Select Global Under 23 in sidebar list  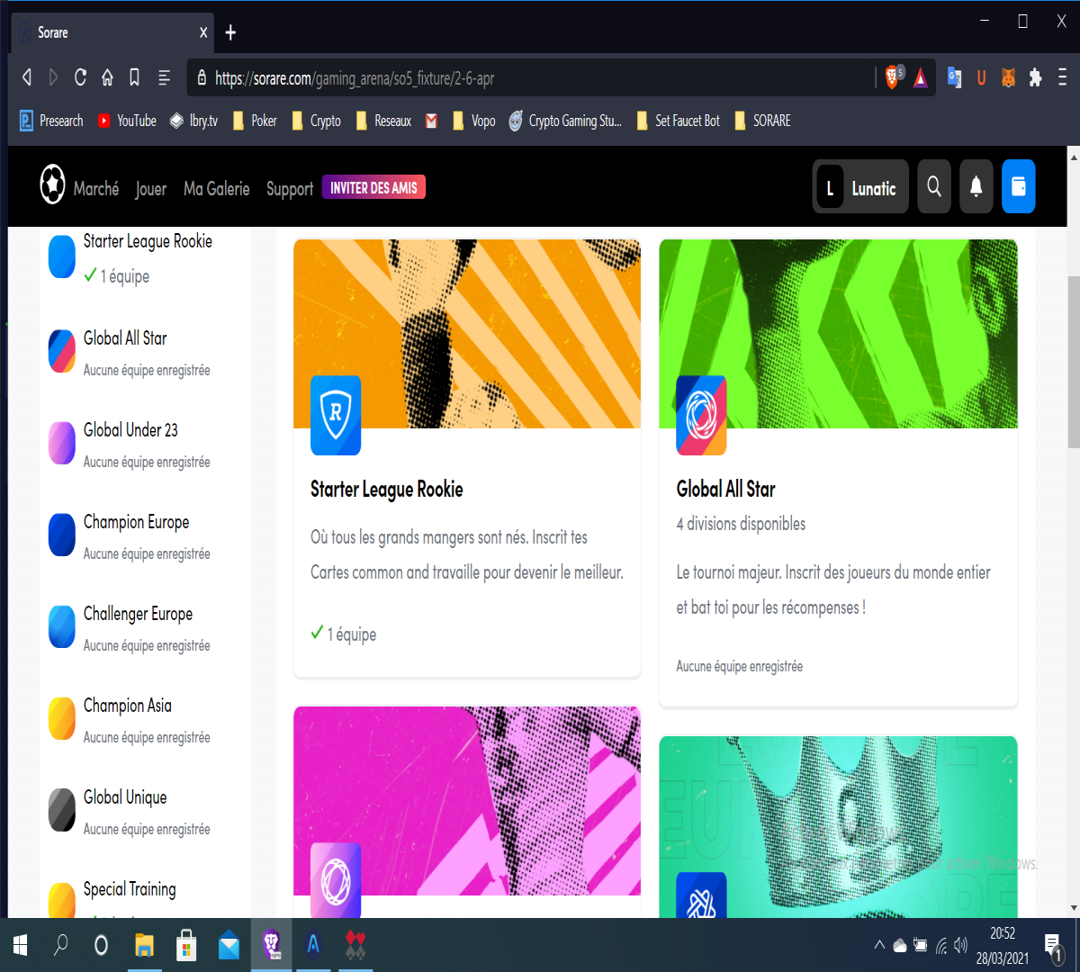130,430
